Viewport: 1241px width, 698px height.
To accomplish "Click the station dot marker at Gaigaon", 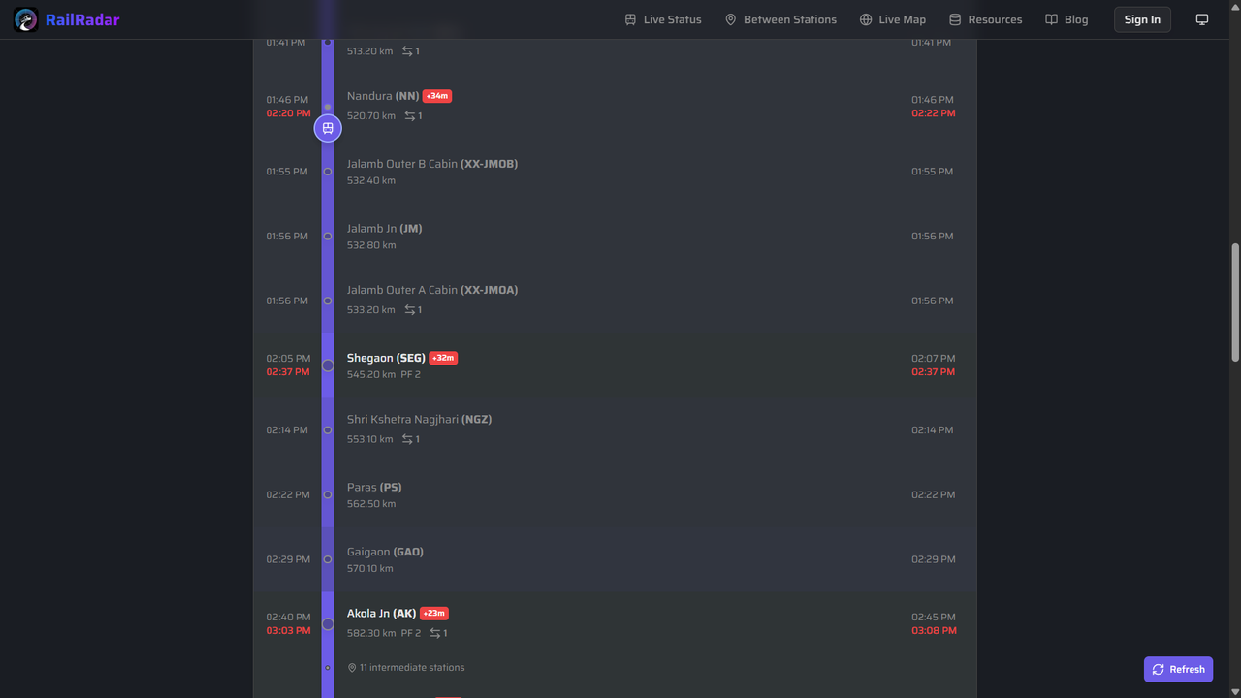I will (x=328, y=559).
